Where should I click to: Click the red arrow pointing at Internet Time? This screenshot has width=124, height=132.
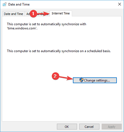43,14
